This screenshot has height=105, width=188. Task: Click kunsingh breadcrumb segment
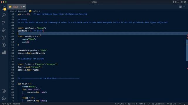[22, 11]
